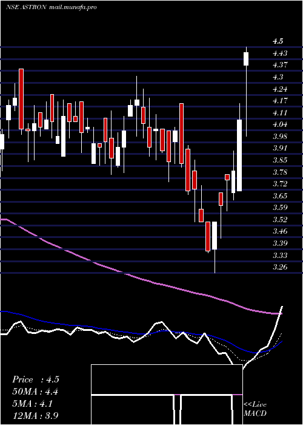Image resolution: width=303 pixels, height=425 pixels.
Task: Select the white candle with wick down to 3.26
Action: 215,236
